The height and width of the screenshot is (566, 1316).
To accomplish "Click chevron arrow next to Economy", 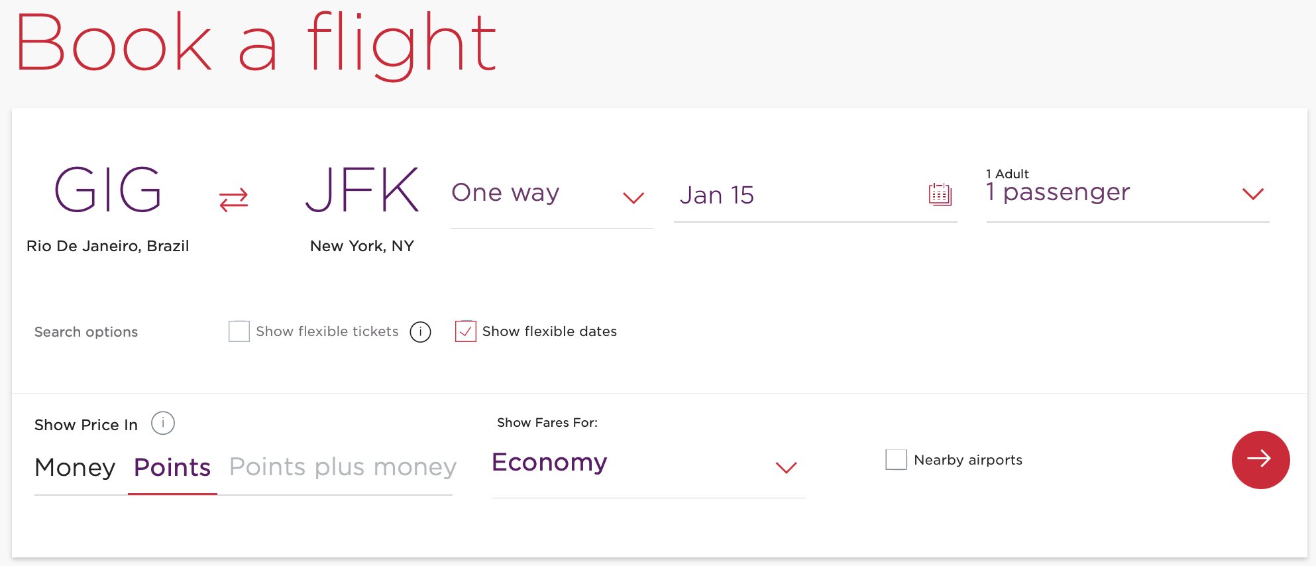I will click(x=786, y=467).
